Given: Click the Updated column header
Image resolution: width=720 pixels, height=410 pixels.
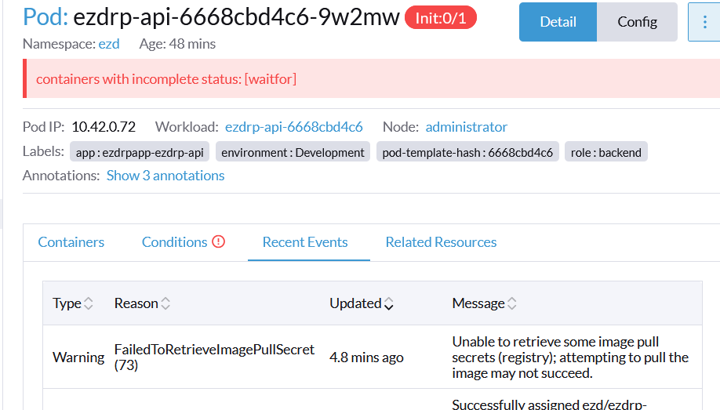Looking at the screenshot, I should [x=355, y=303].
